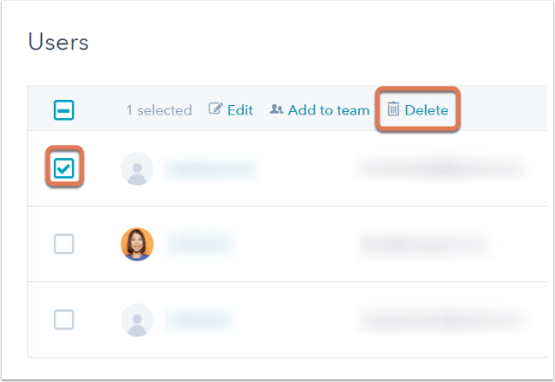The width and height of the screenshot is (555, 382).
Task: Click the first user's blurred email text
Action: (441, 168)
